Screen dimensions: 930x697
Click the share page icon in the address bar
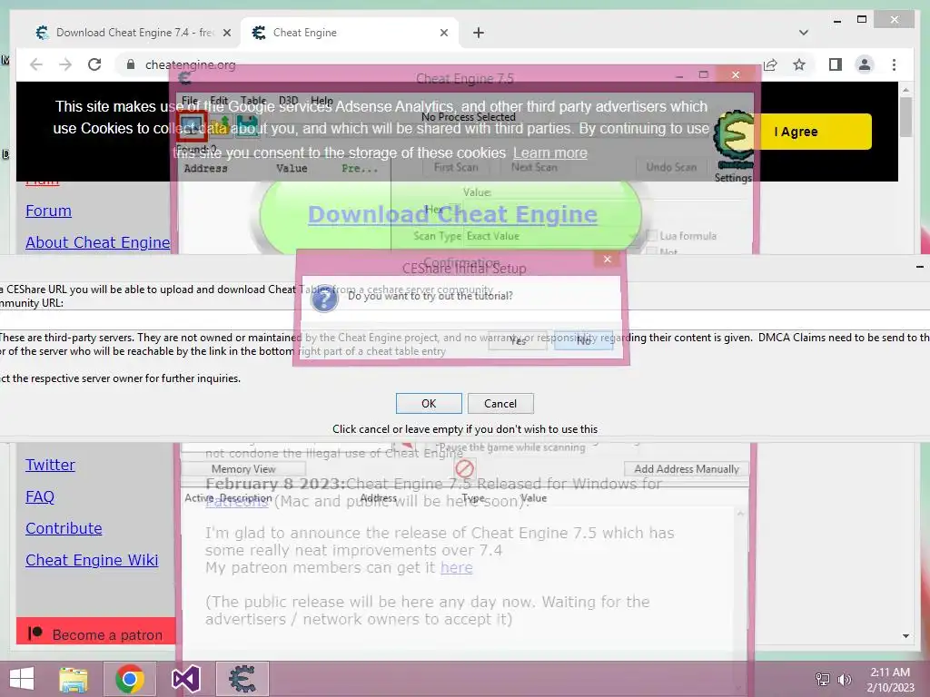tap(770, 64)
